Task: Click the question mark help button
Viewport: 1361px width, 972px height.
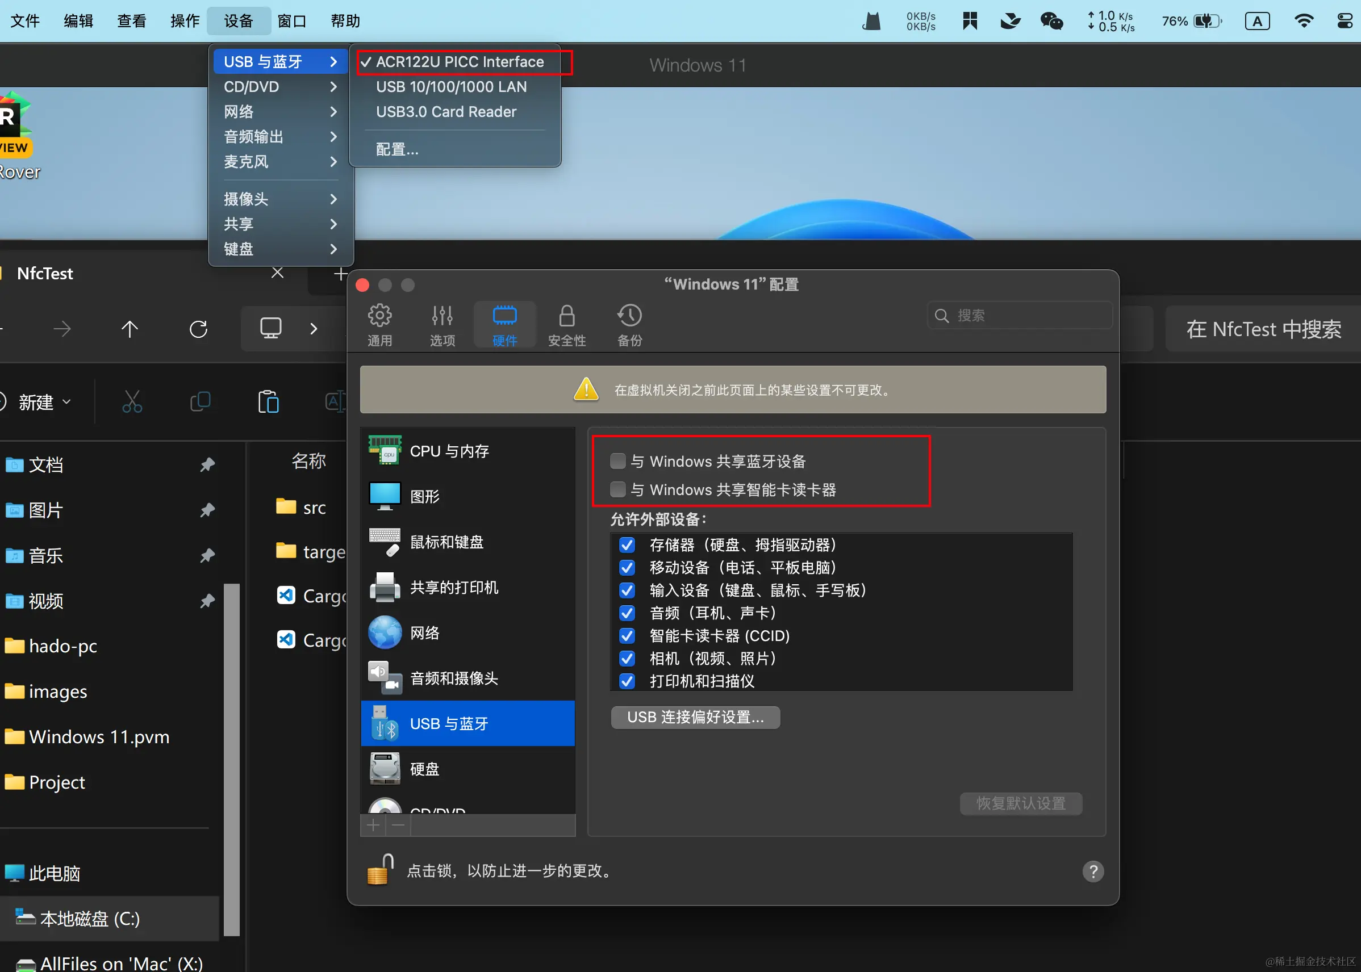Action: (1093, 871)
